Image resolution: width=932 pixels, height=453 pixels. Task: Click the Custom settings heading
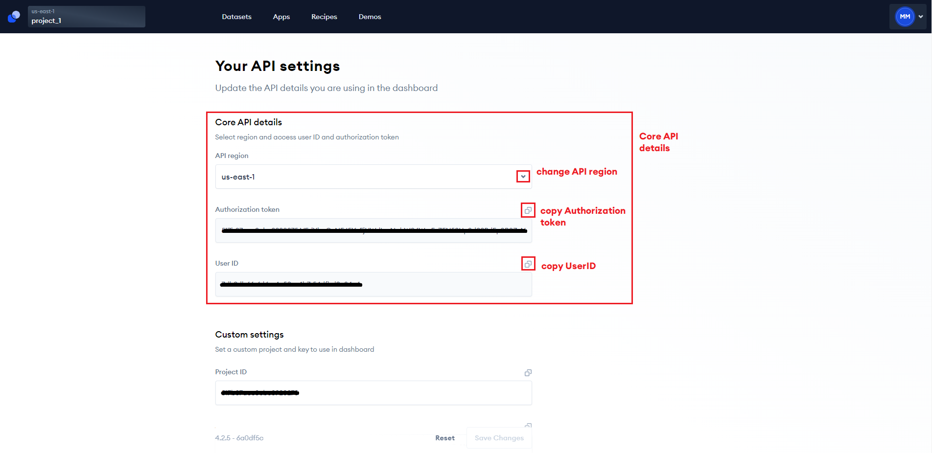click(250, 335)
